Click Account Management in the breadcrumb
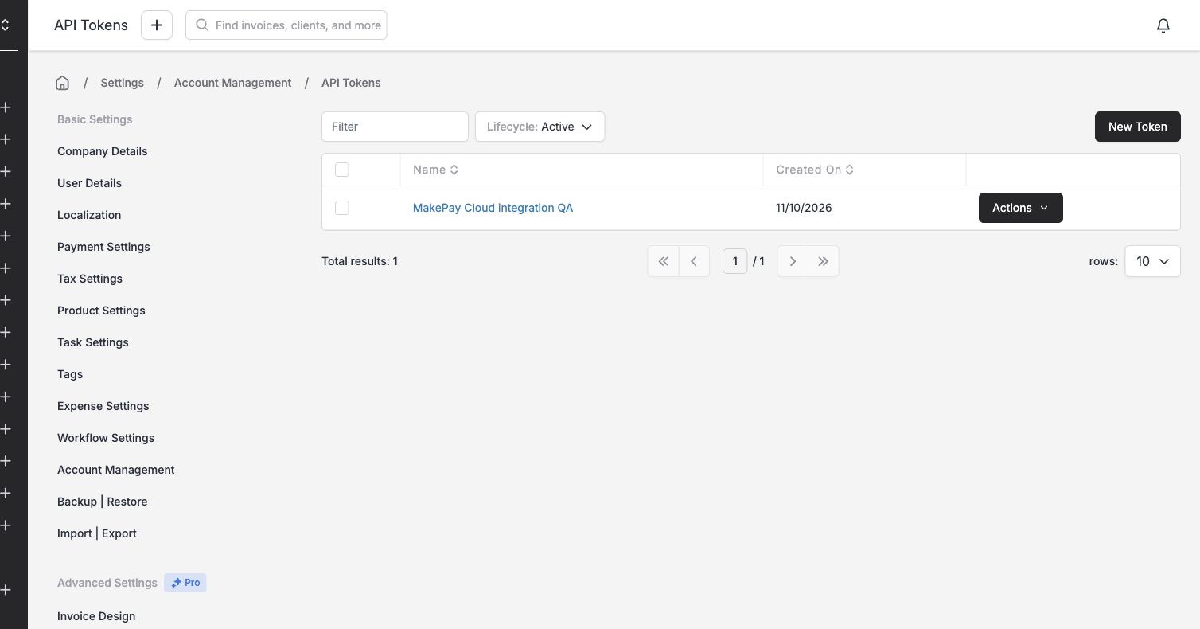 pyautogui.click(x=232, y=83)
